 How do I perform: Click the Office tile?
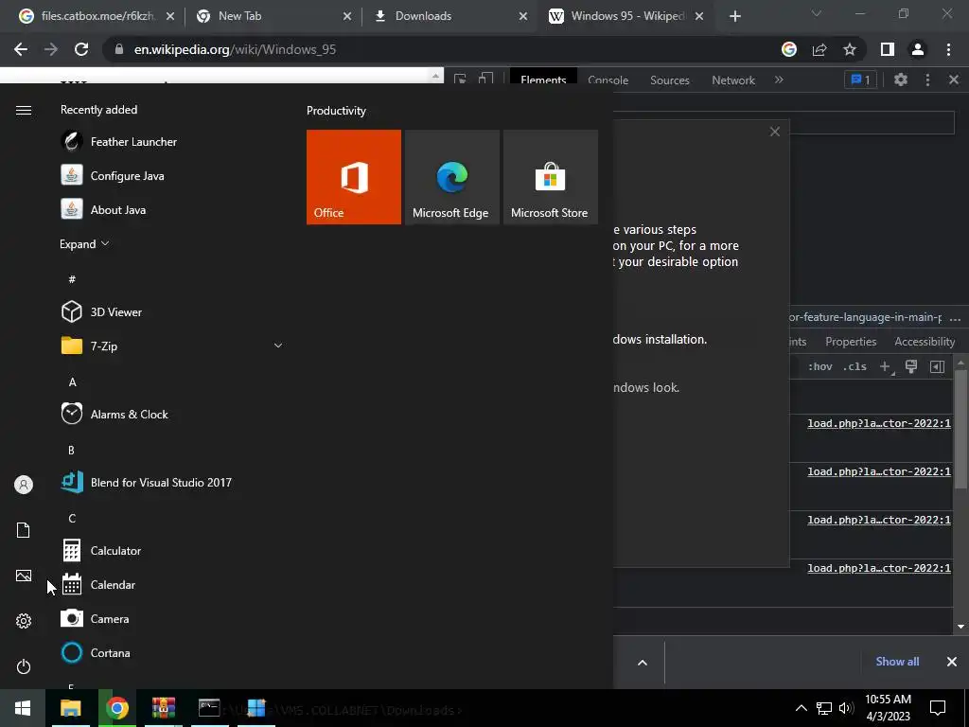click(x=354, y=177)
